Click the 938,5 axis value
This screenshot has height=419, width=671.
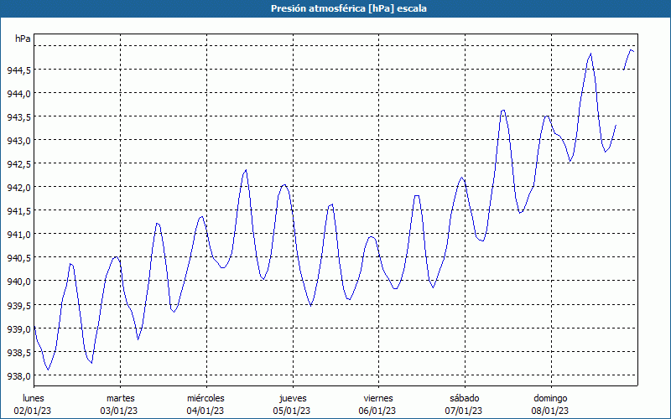point(18,353)
